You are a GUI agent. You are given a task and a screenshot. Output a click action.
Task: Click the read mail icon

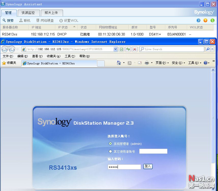coord(139,63)
